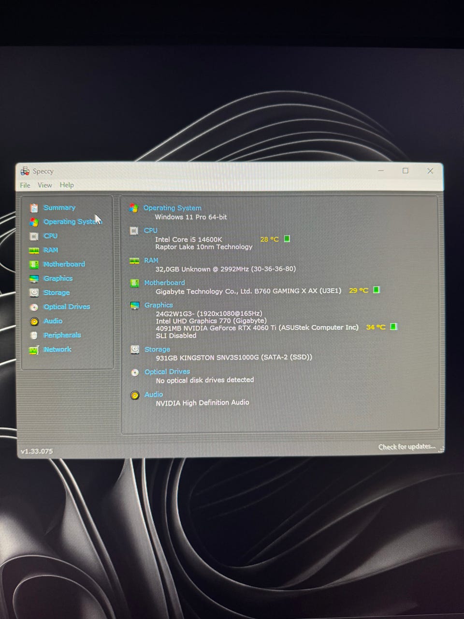464x619 pixels.
Task: Click the motherboard temperature green indicator icon
Action: pyautogui.click(x=377, y=290)
